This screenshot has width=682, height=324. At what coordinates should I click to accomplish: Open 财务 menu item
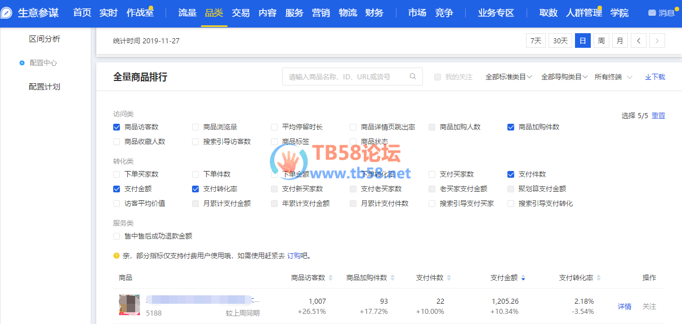pos(375,13)
